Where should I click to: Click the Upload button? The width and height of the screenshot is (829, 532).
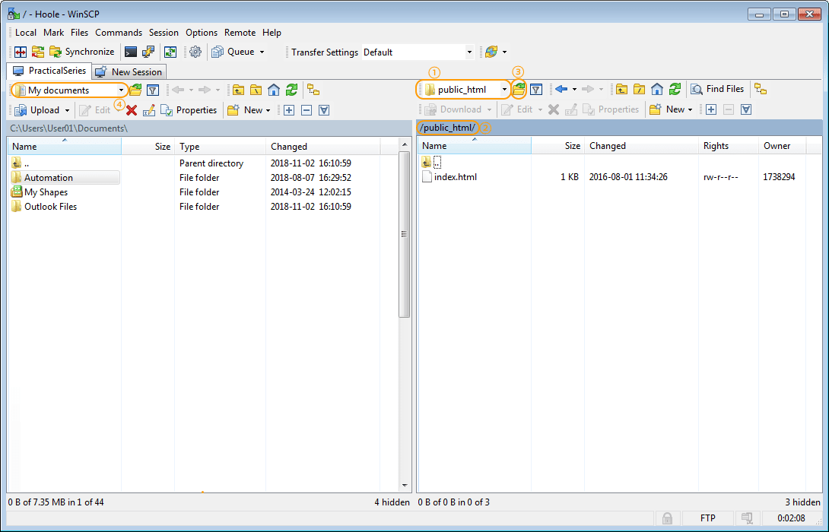tap(37, 110)
